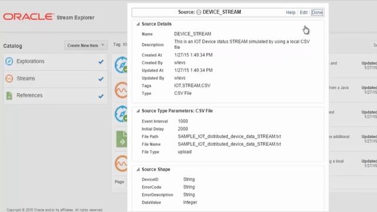Click the Initial Delay value 2000
377x212 pixels.
click(183, 129)
